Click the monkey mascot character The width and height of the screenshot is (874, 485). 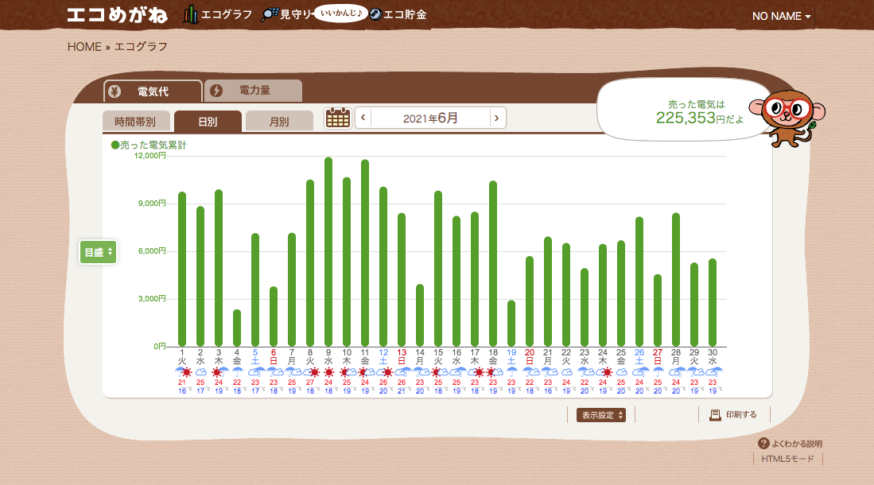tap(787, 118)
